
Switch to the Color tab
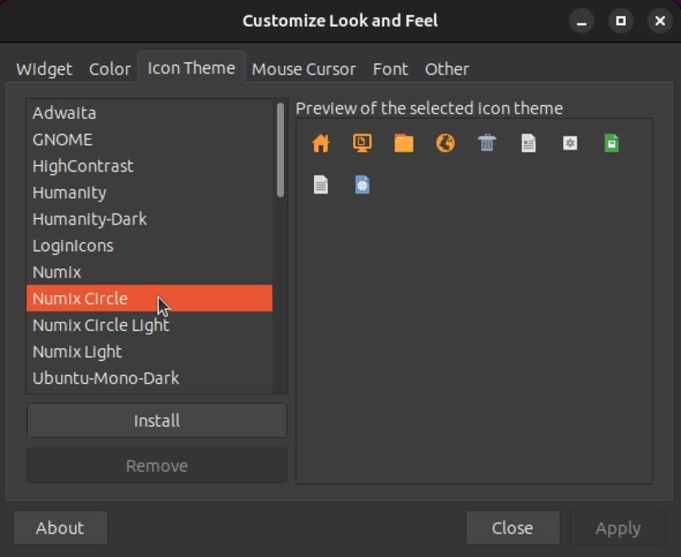110,69
